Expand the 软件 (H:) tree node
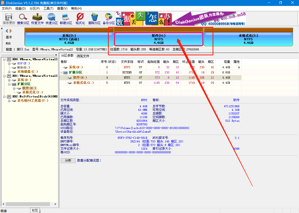Screen dimensions: 299x213 pyautogui.click(x=14, y=88)
